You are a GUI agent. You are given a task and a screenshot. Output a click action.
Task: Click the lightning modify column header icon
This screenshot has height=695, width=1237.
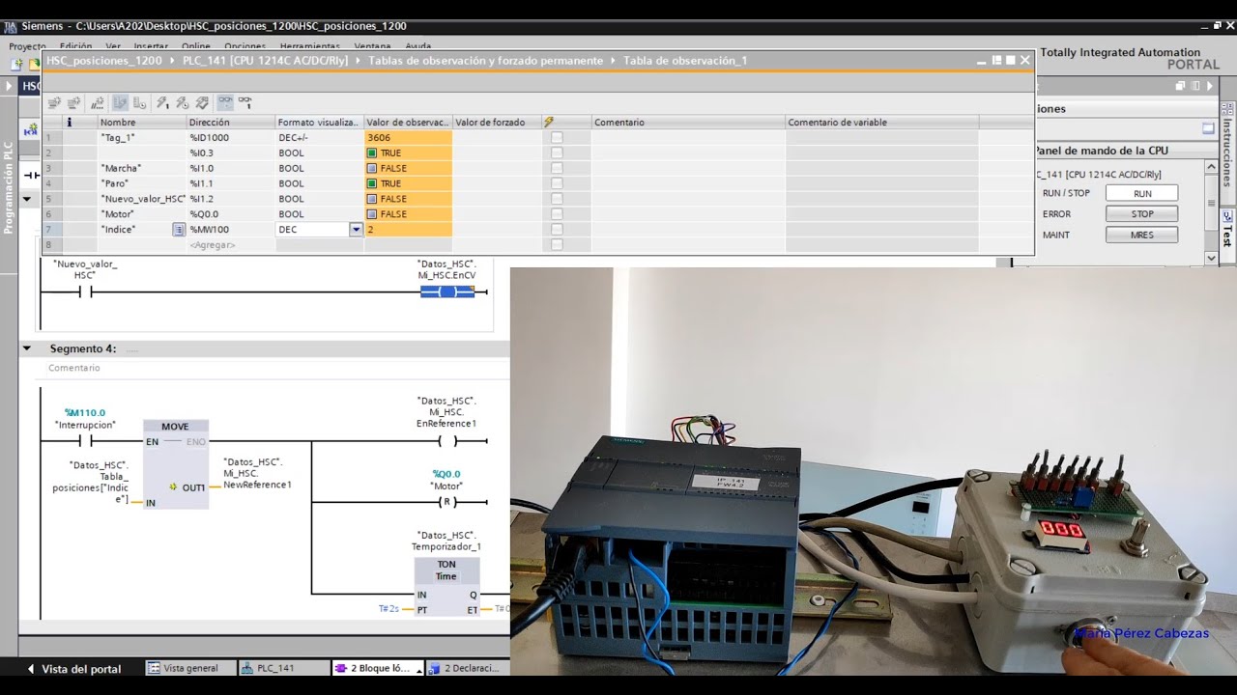click(549, 123)
